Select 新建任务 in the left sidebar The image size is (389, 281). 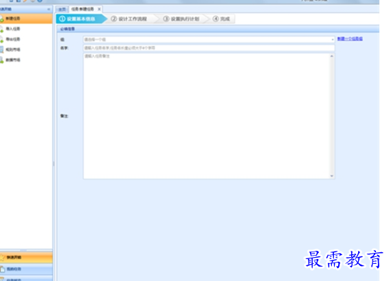[x=26, y=19]
